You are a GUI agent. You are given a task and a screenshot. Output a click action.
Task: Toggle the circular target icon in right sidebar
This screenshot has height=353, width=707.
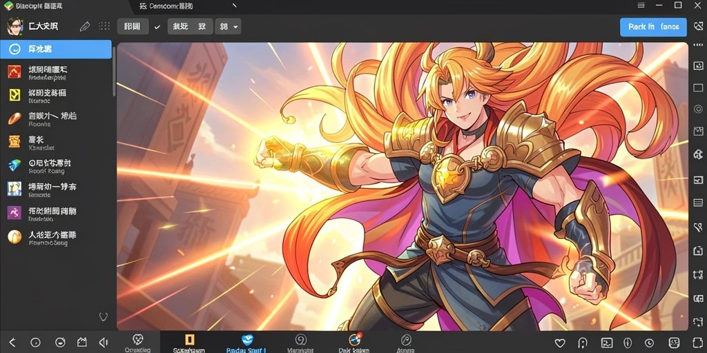tap(698, 109)
